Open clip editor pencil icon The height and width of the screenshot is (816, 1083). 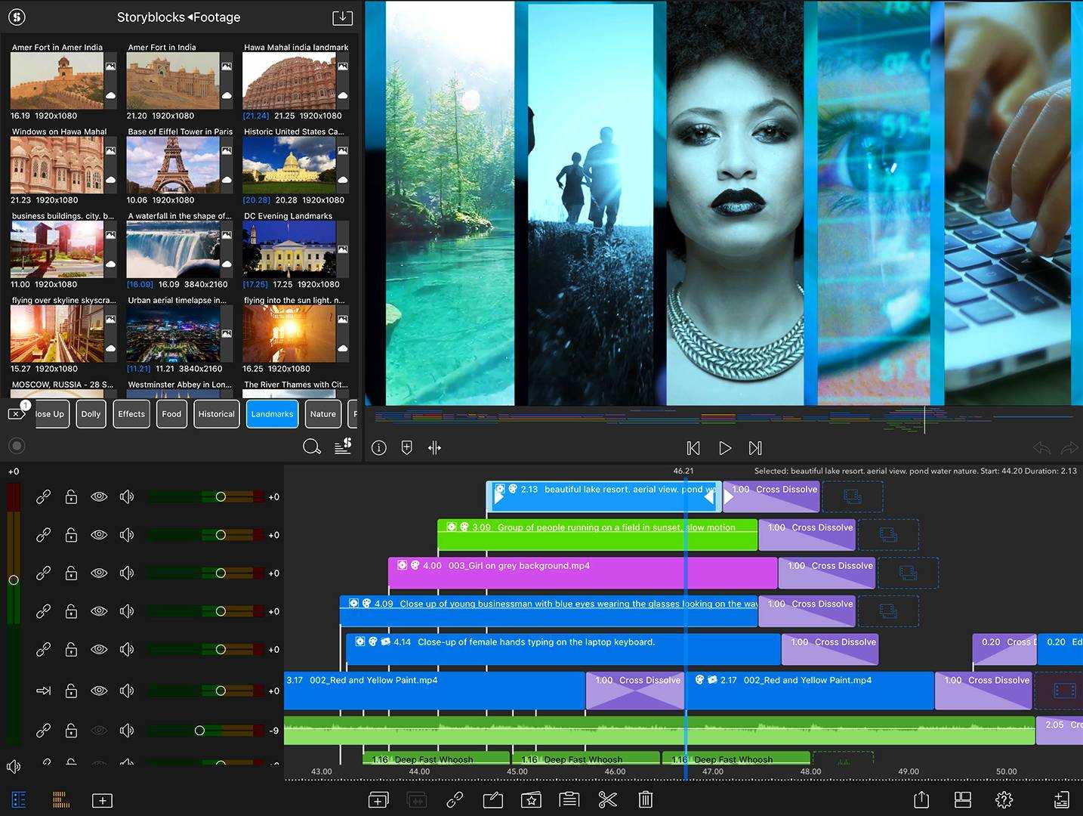[493, 799]
